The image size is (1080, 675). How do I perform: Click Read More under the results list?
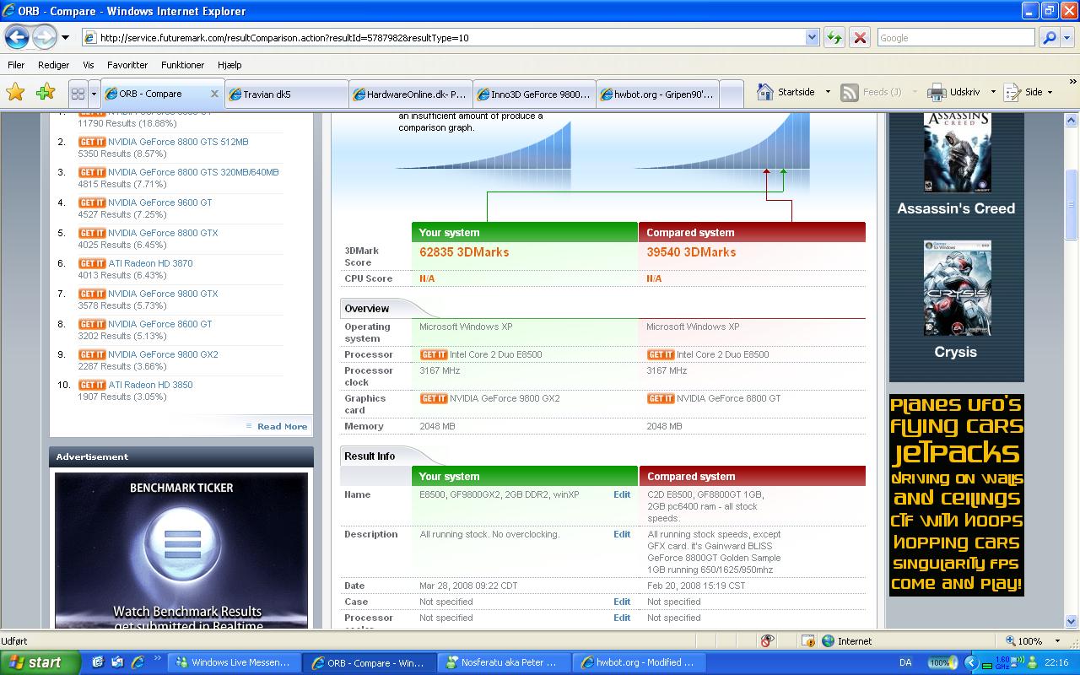pos(282,427)
